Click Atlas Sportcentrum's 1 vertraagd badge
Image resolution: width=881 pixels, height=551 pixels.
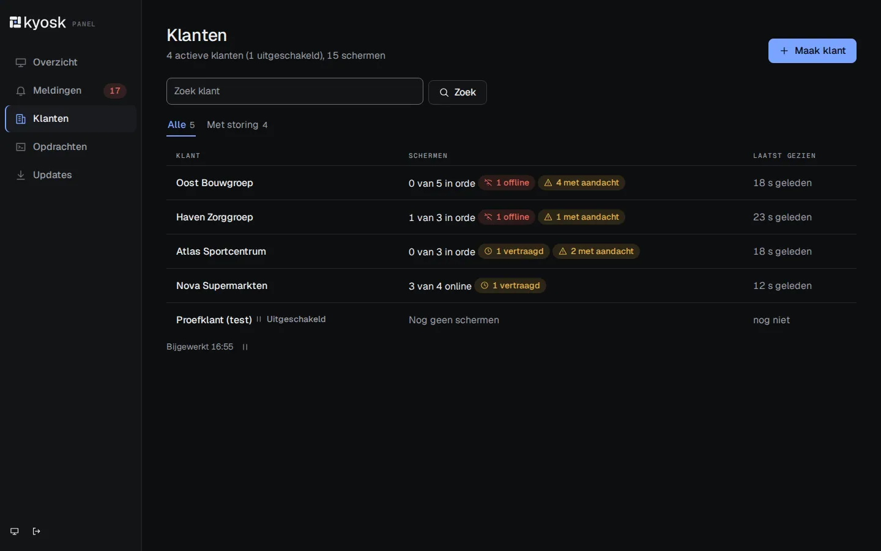point(514,252)
